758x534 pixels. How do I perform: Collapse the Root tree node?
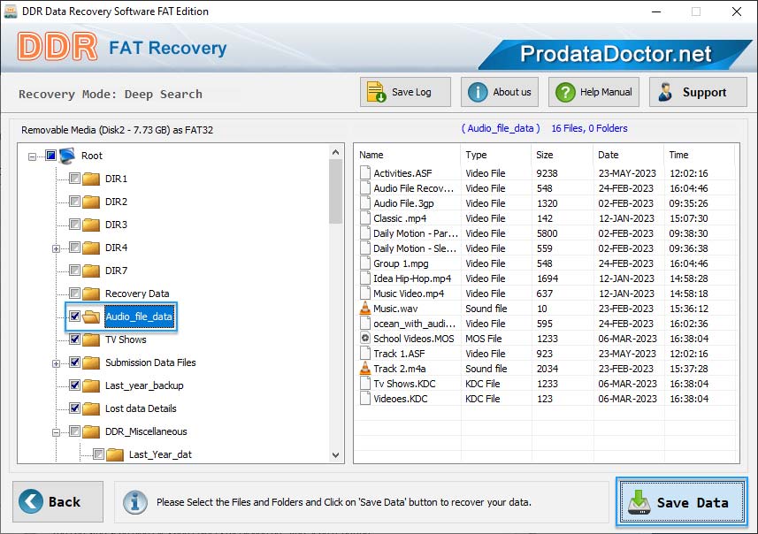coord(32,156)
